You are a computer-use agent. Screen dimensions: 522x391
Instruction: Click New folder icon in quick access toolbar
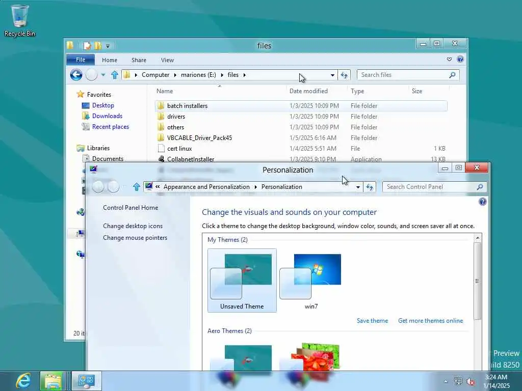pyautogui.click(x=98, y=45)
